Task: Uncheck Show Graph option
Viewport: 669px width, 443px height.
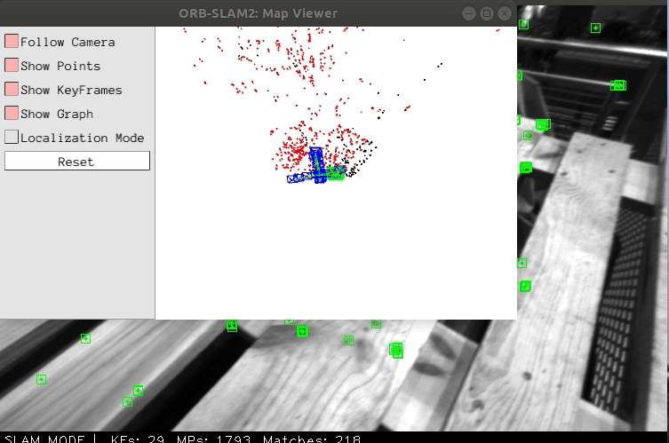Action: click(12, 113)
